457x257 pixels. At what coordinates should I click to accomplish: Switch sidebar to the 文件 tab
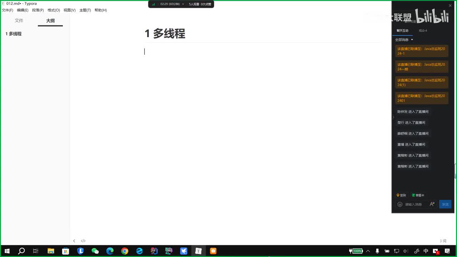click(19, 21)
